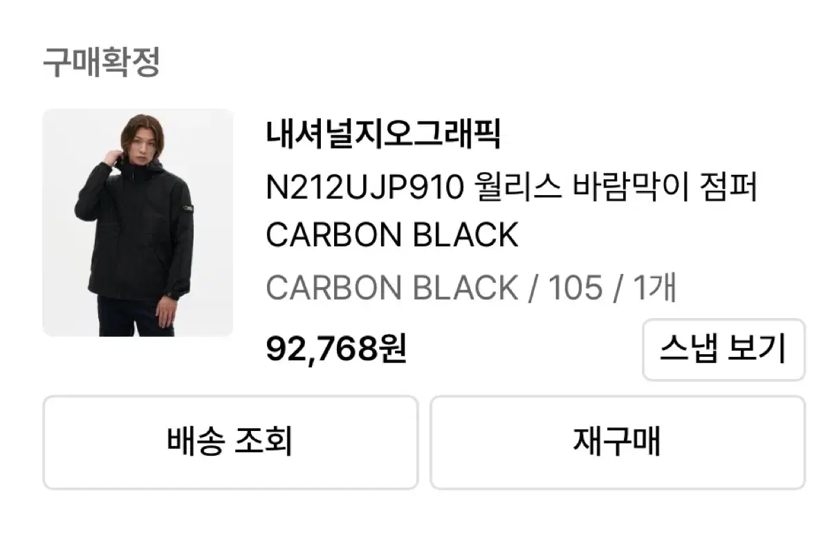Select the 구매확정 status label
Image resolution: width=830 pixels, height=545 pixels.
point(102,62)
